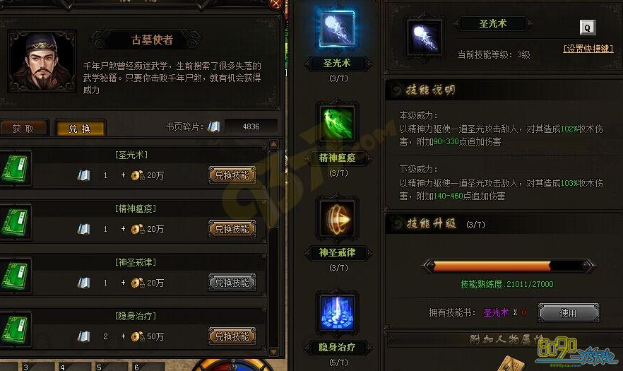Click 兑换技能 for 隐身治疗 costing 50万

[x=232, y=336]
